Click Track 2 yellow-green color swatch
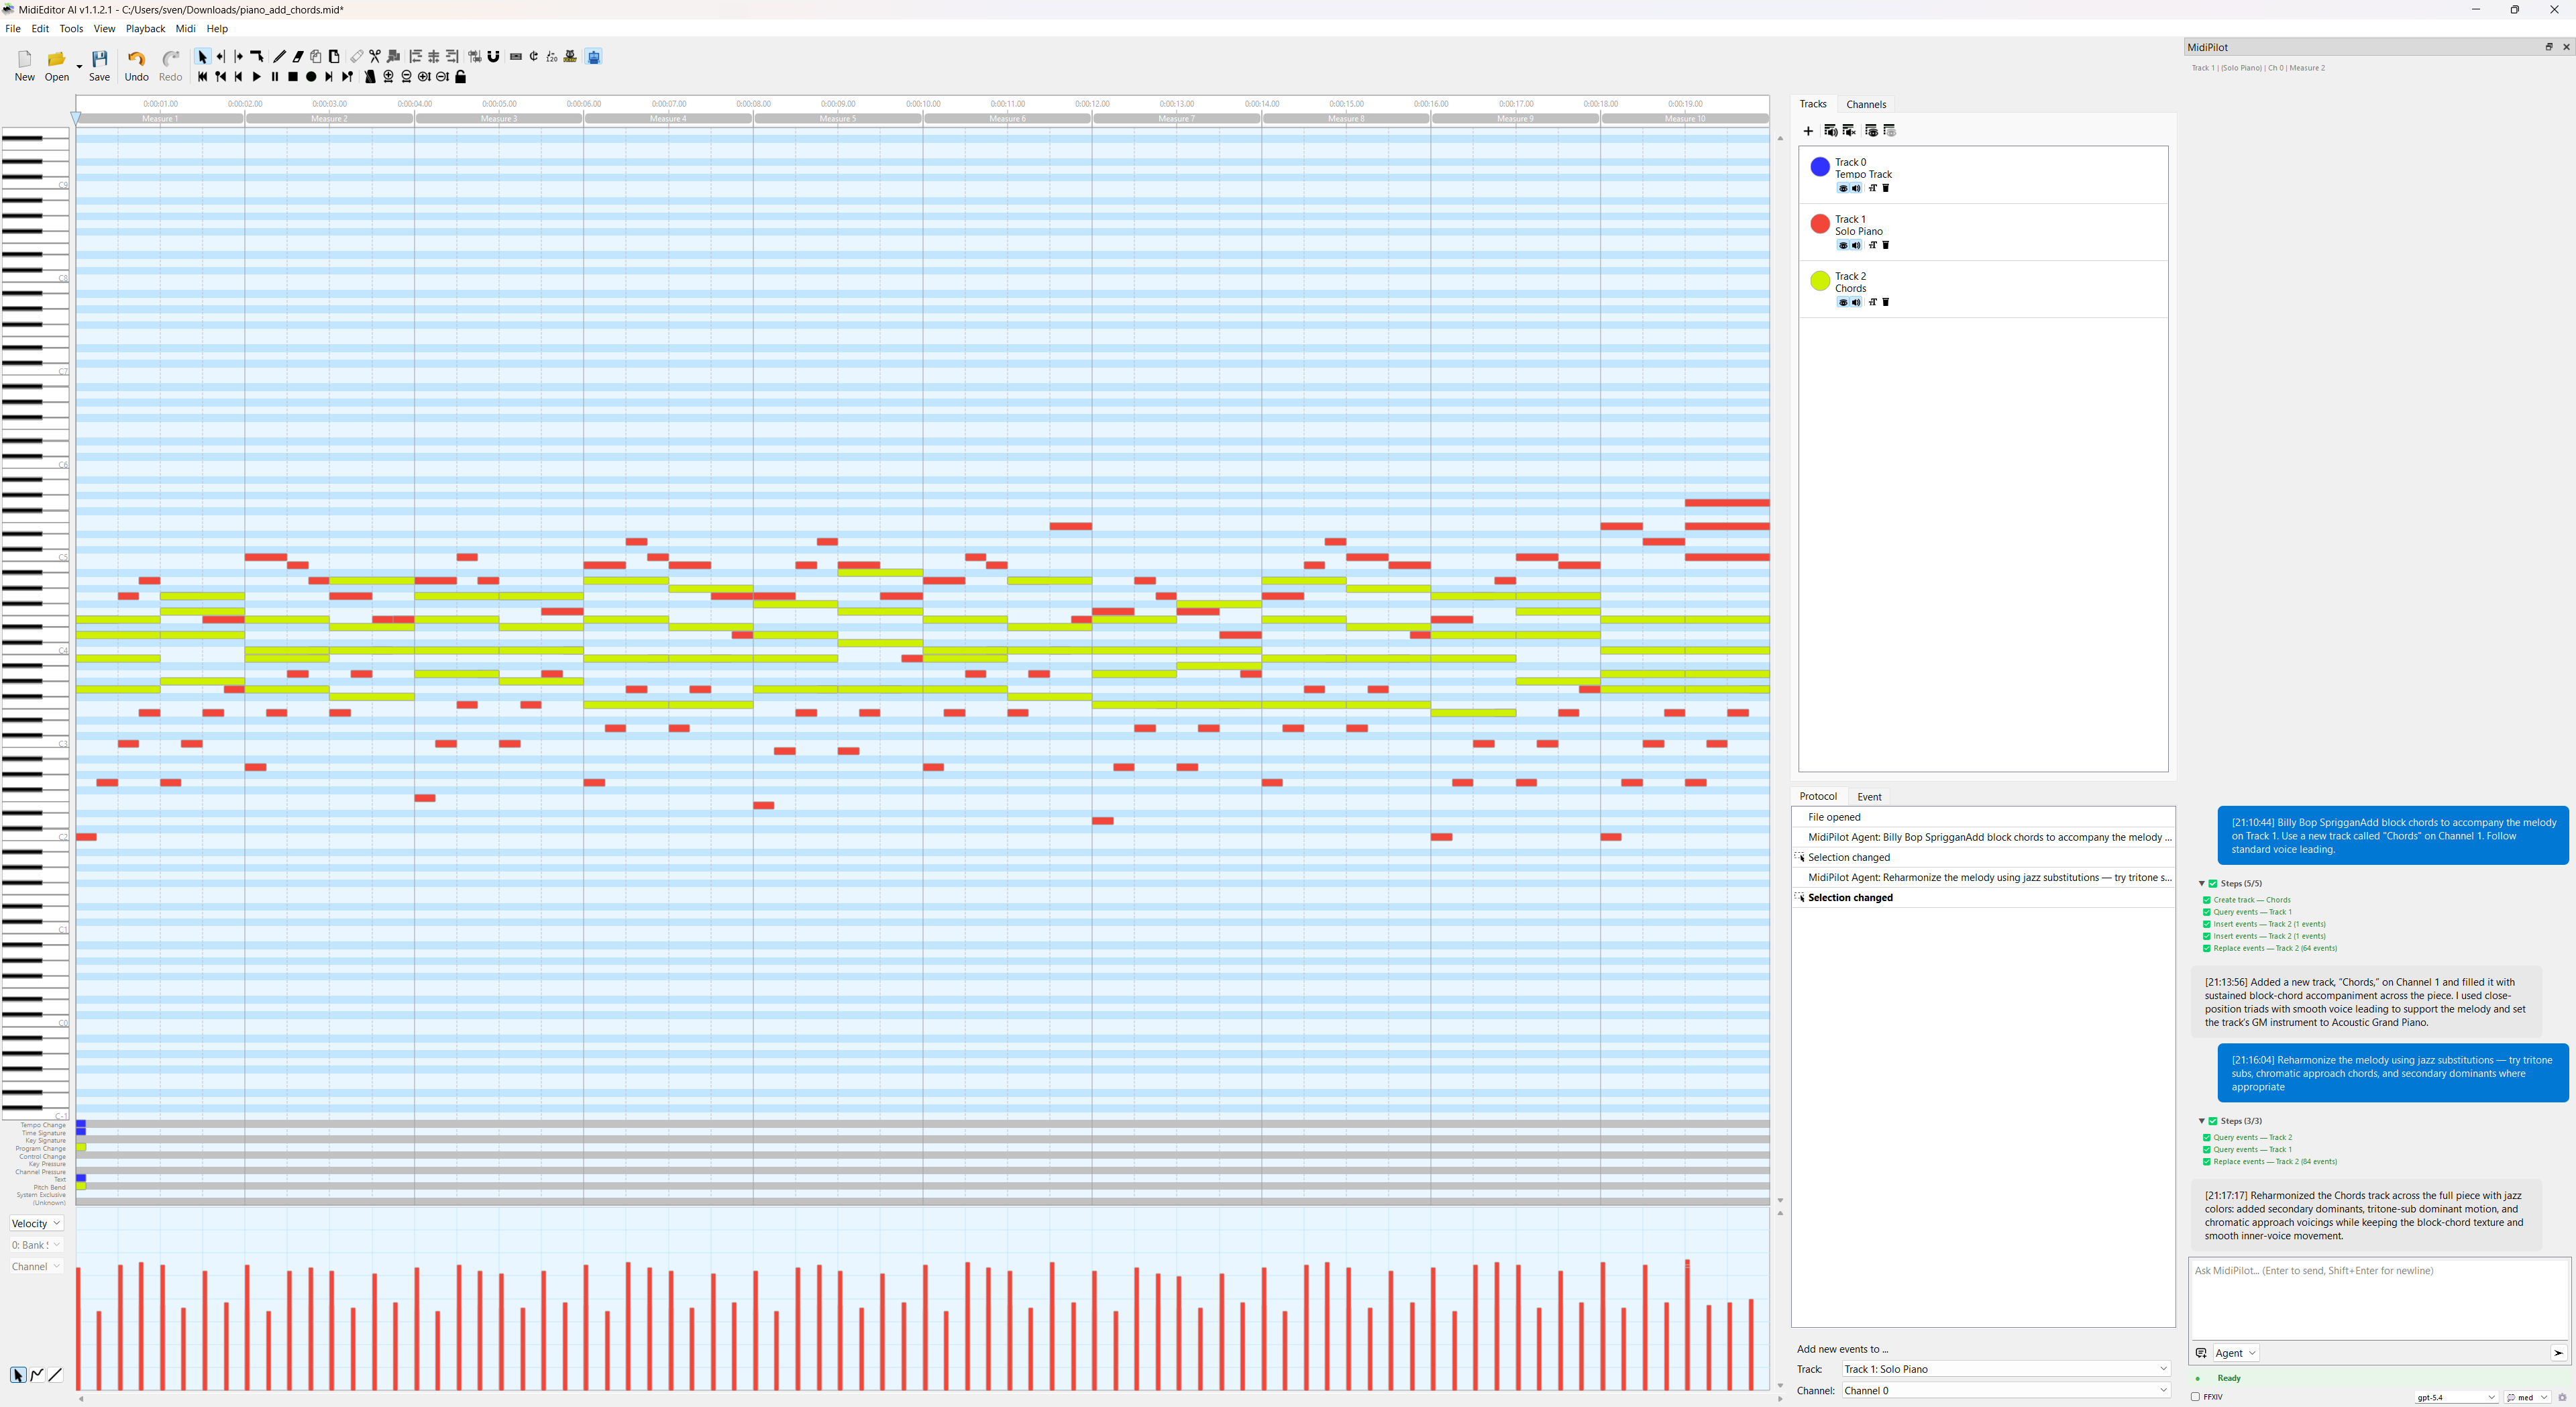The image size is (2576, 1407). [x=1820, y=281]
